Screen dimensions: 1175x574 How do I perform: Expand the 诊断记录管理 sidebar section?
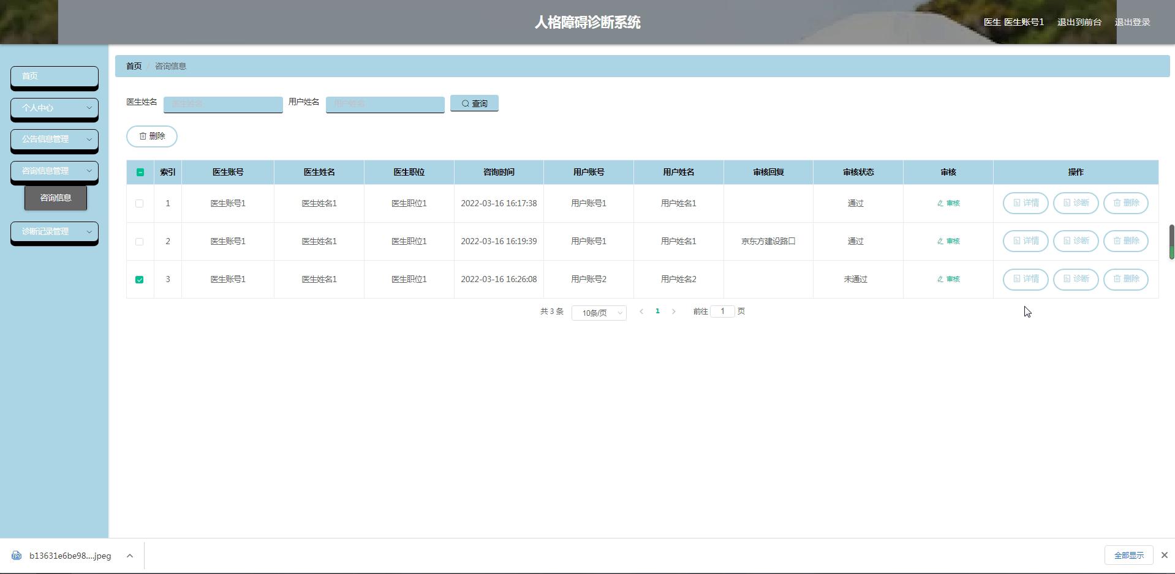[x=54, y=232]
